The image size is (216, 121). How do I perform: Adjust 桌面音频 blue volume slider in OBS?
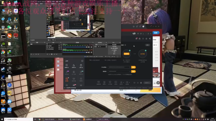click(x=75, y=52)
